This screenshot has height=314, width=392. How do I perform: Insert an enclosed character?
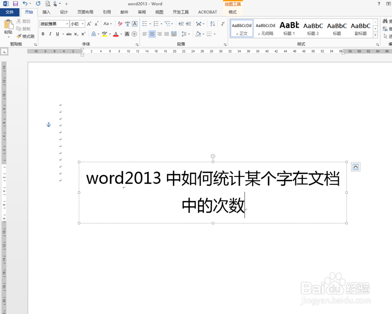134,34
